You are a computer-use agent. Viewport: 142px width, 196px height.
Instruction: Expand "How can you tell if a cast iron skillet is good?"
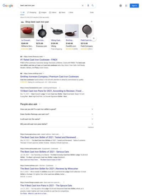click(x=57, y=109)
